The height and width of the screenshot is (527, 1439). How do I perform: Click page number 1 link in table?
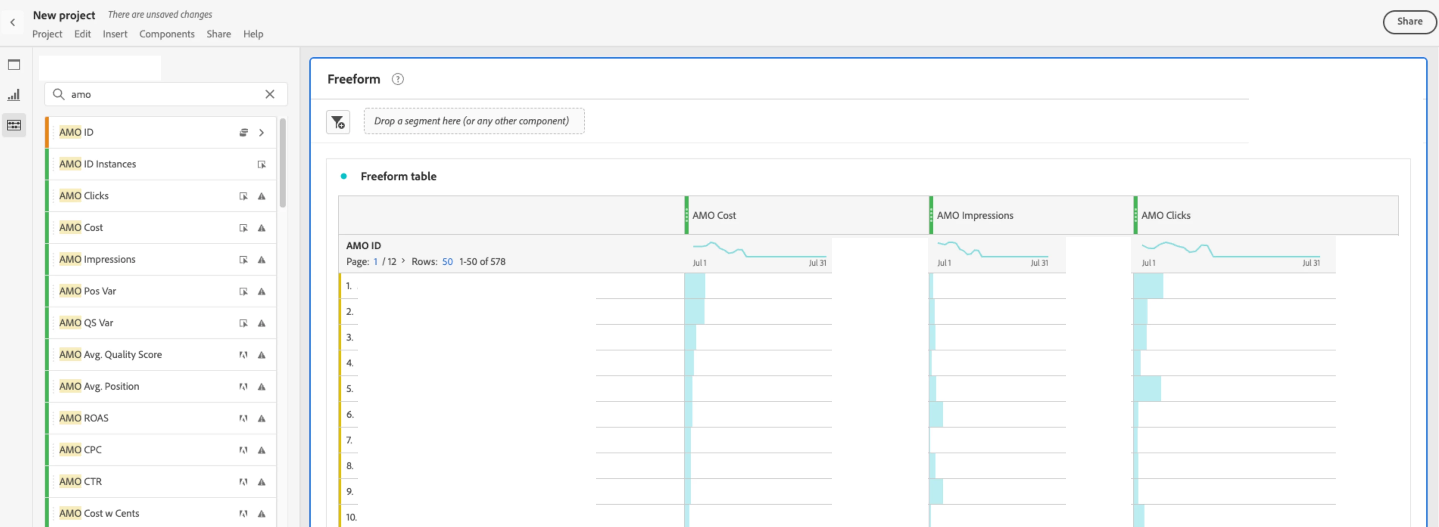(x=376, y=262)
